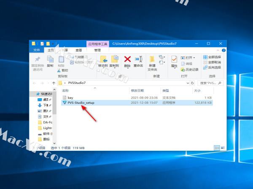Open the Documents item in the sidebar
Viewport: 253px width, 189px height.
pos(44,116)
